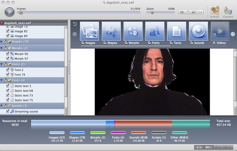Click the layout switch in status bar
The width and height of the screenshot is (237, 151).
point(209,147)
